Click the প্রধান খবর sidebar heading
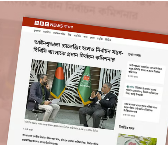This screenshot has height=145, width=168. coord(134,55)
